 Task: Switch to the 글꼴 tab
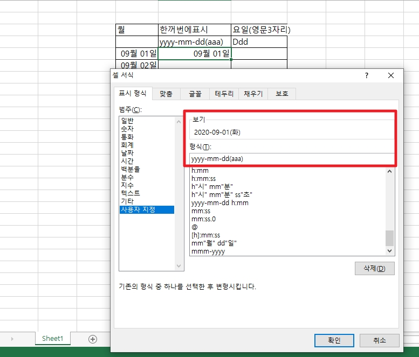[x=195, y=94]
